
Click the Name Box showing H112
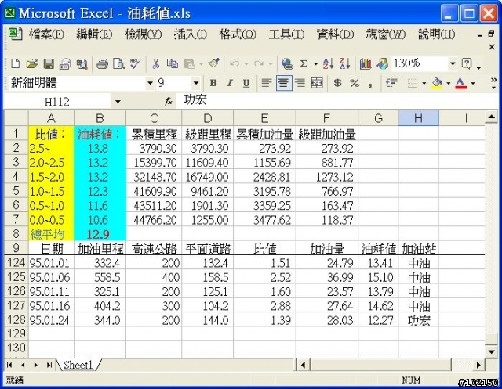(57, 102)
